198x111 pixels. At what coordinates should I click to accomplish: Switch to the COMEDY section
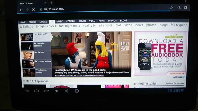pyautogui.click(x=71, y=21)
